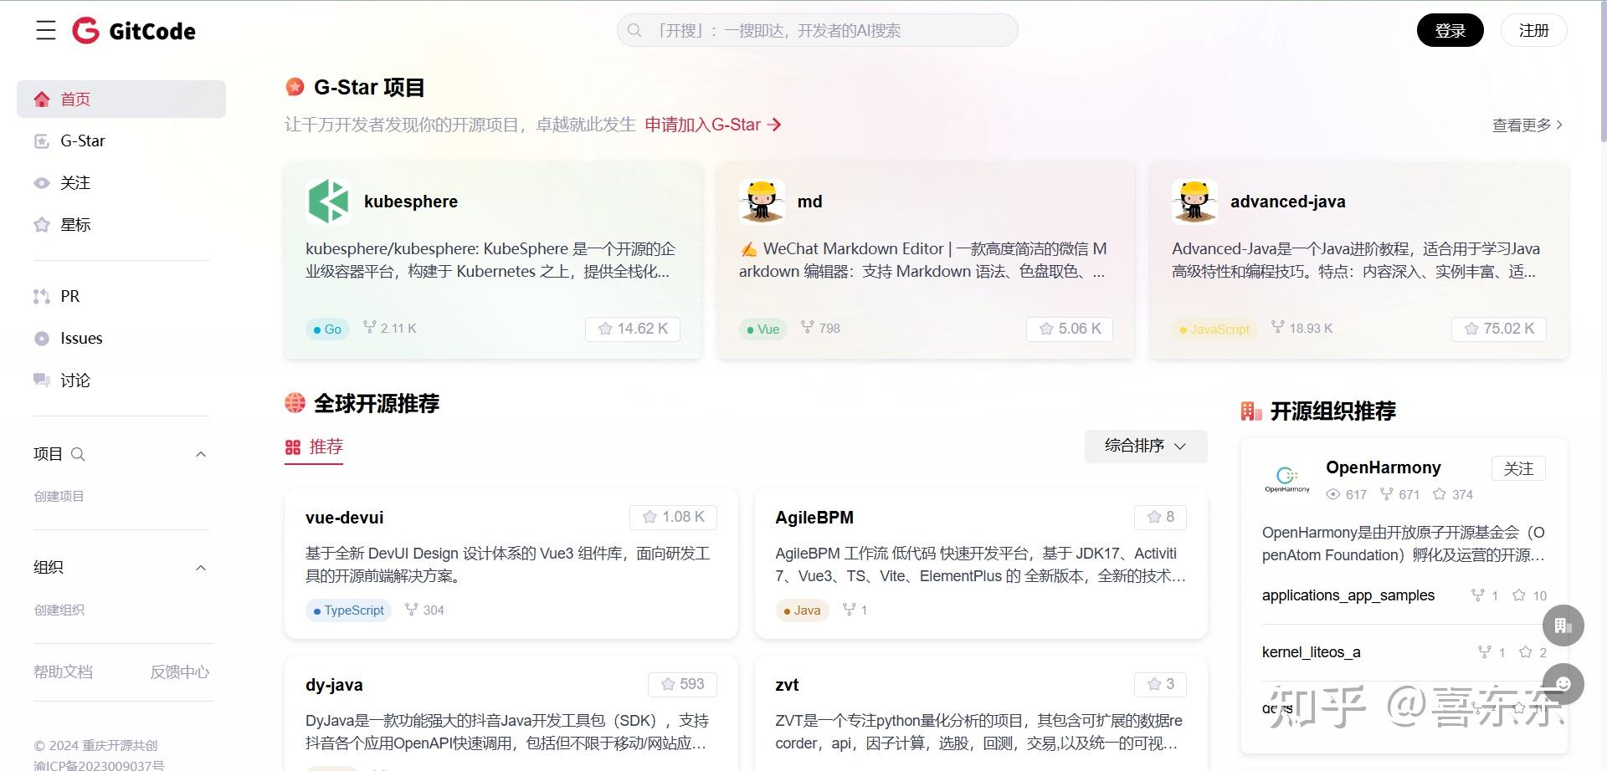Click the GitCode logo
This screenshot has height=771, width=1607.
pos(134,31)
